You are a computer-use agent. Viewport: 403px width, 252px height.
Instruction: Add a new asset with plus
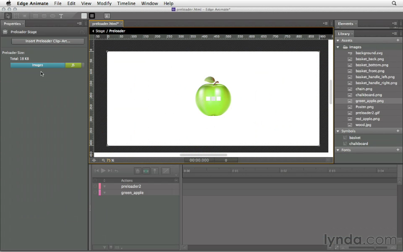(x=398, y=40)
